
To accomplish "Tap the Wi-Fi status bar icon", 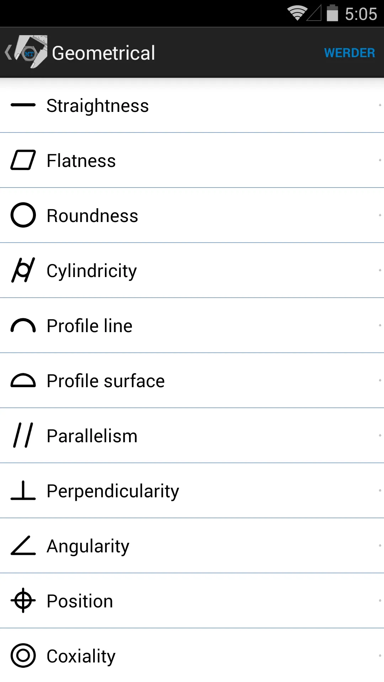I will pyautogui.click(x=297, y=13).
